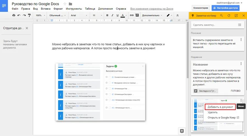Search notes in Keep panel
247x136 pixels.
pyautogui.click(x=221, y=16)
